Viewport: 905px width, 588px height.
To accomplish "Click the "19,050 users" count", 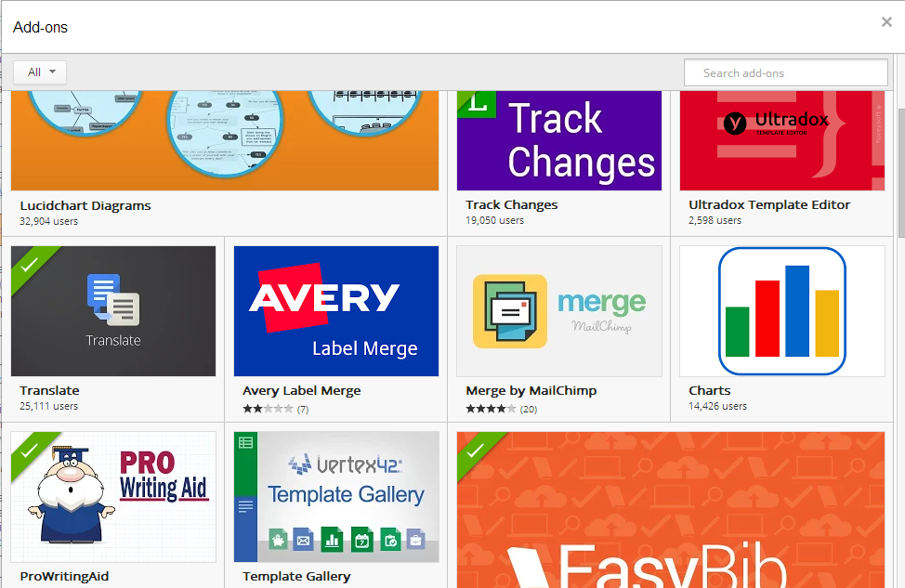I will (x=494, y=220).
